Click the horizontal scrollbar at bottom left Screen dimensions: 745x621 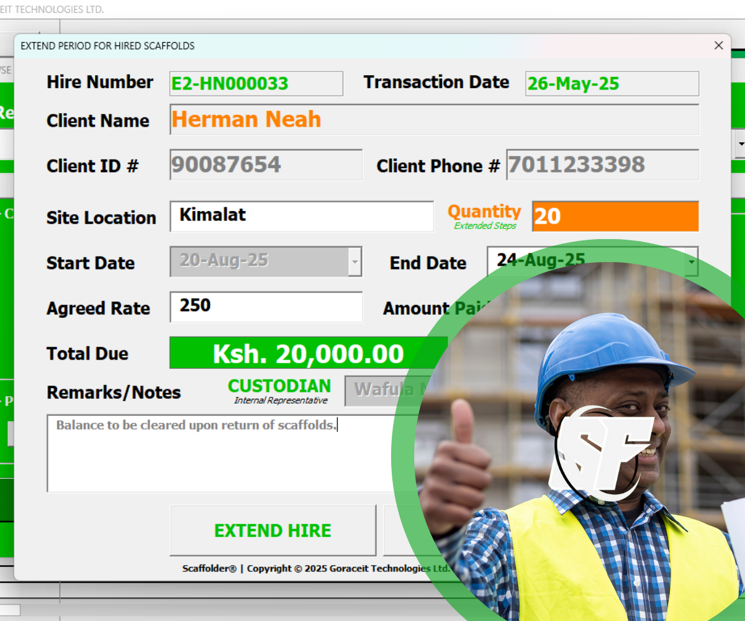[10, 610]
